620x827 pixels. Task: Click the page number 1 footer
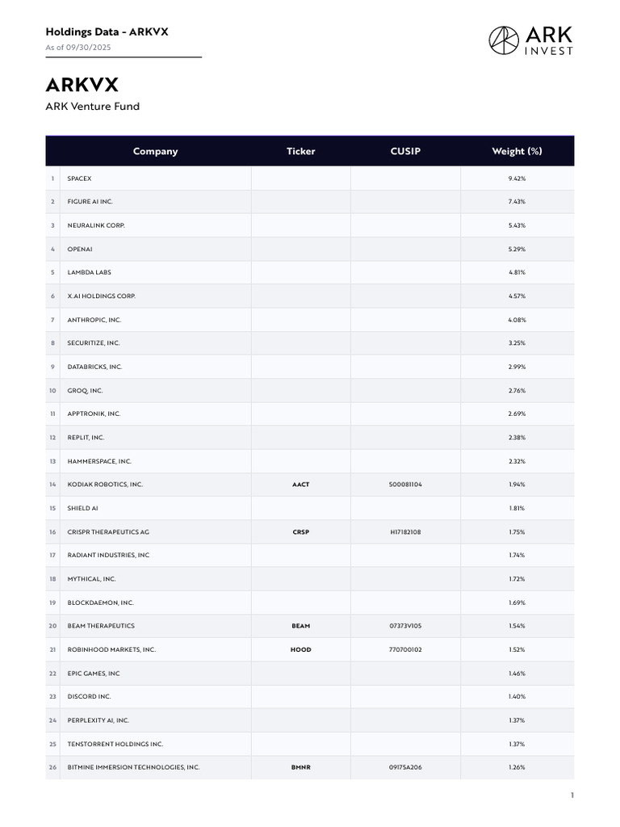coord(572,796)
